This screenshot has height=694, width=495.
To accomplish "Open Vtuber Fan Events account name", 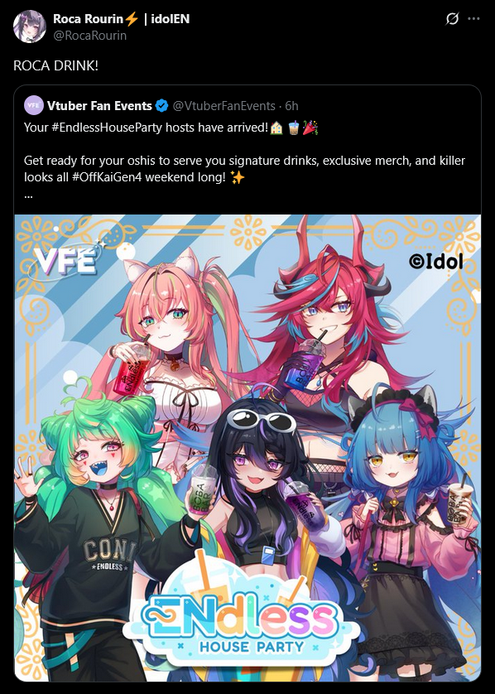I will (x=99, y=106).
